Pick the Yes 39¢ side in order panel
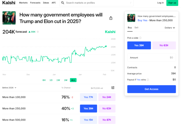The height and width of the screenshot is (124, 181). point(139,45)
